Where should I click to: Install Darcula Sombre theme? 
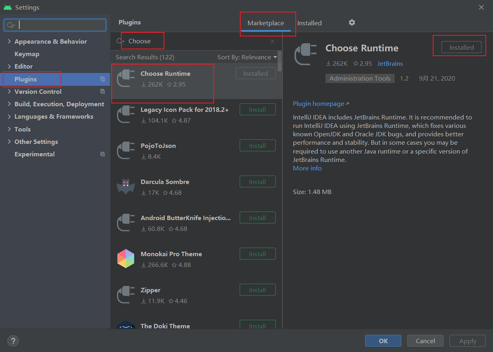coord(258,182)
